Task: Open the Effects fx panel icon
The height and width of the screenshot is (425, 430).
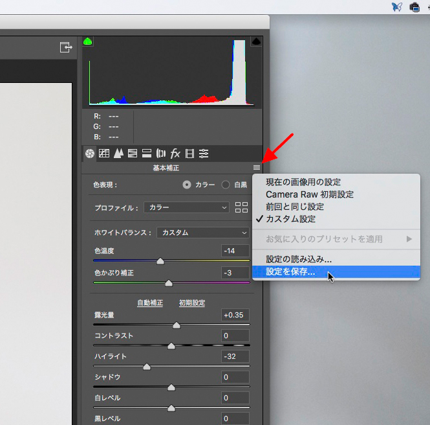Action: click(x=175, y=154)
